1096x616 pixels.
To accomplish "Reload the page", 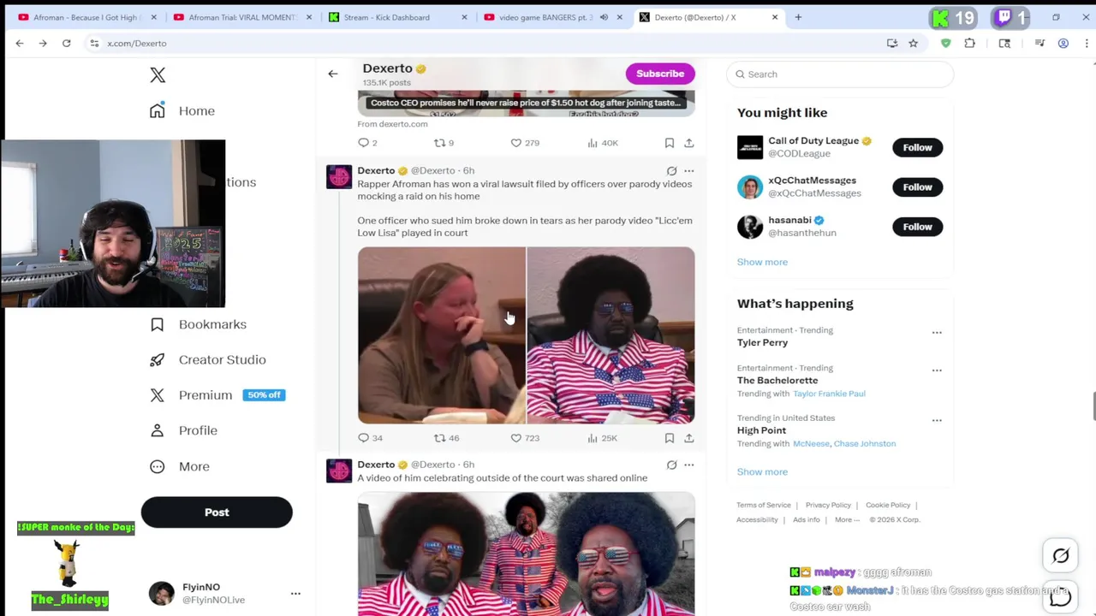I will (x=66, y=43).
